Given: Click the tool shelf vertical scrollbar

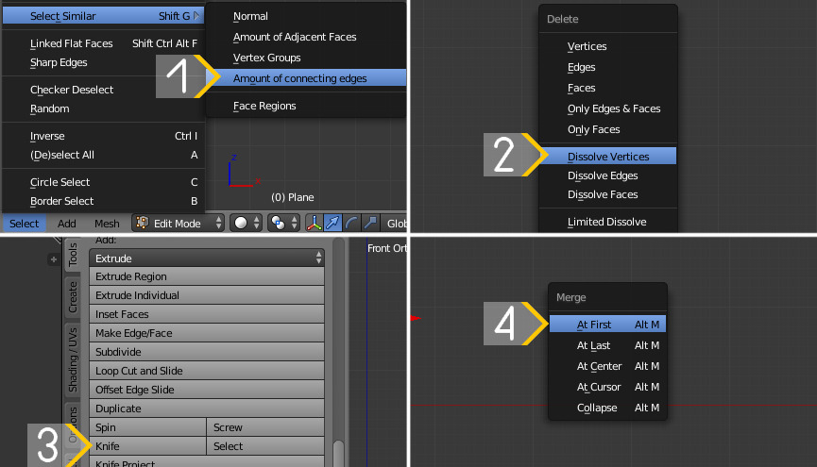Looking at the screenshot, I should (337, 451).
